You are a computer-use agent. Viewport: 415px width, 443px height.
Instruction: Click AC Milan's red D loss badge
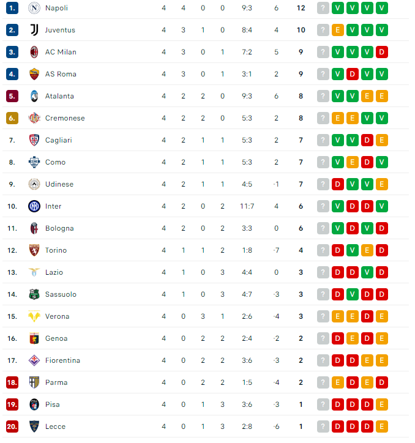pyautogui.click(x=382, y=52)
